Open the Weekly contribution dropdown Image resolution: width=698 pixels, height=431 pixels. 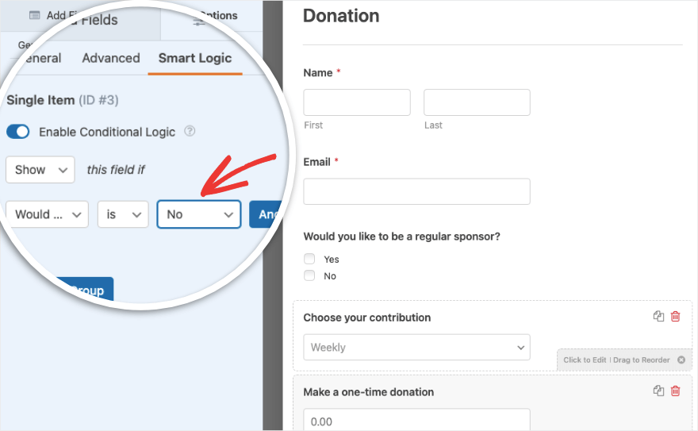tap(416, 348)
